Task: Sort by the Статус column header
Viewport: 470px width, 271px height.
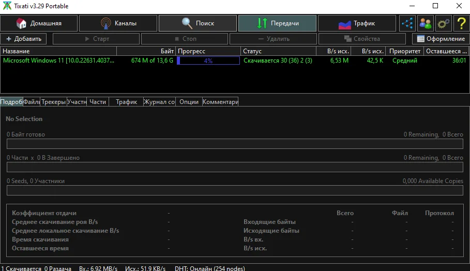Action: 279,51
